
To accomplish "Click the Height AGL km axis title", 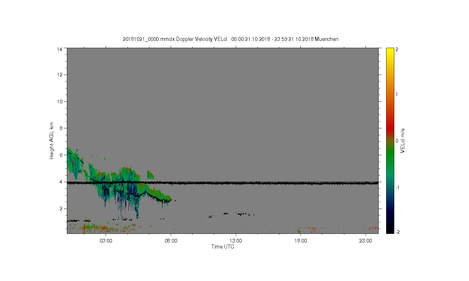I will 52,140.
